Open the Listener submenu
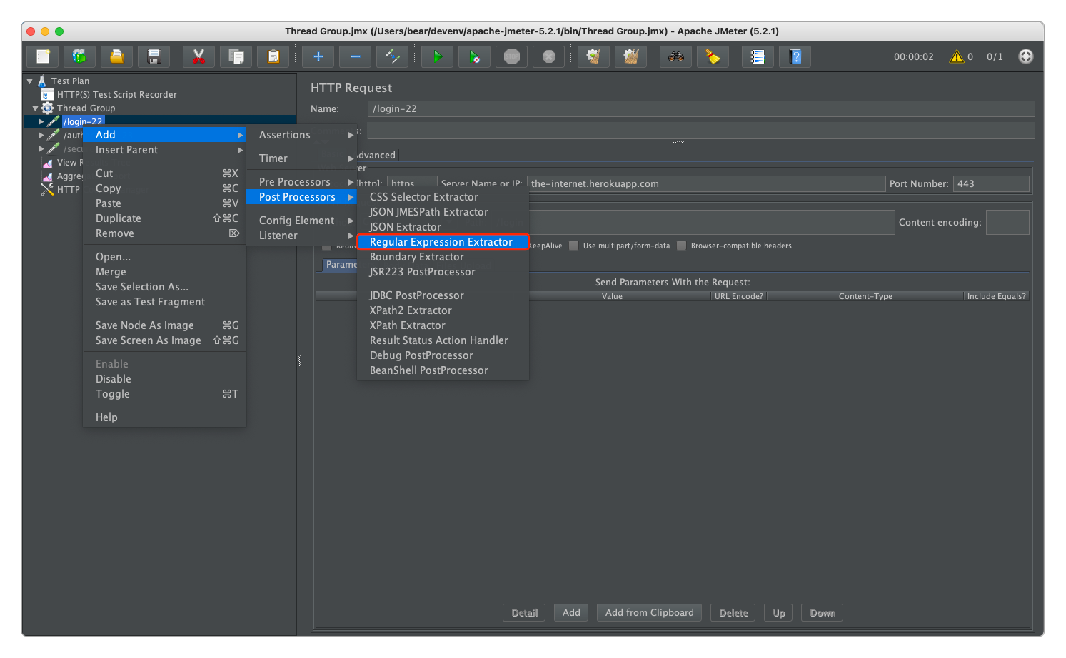 click(x=301, y=235)
